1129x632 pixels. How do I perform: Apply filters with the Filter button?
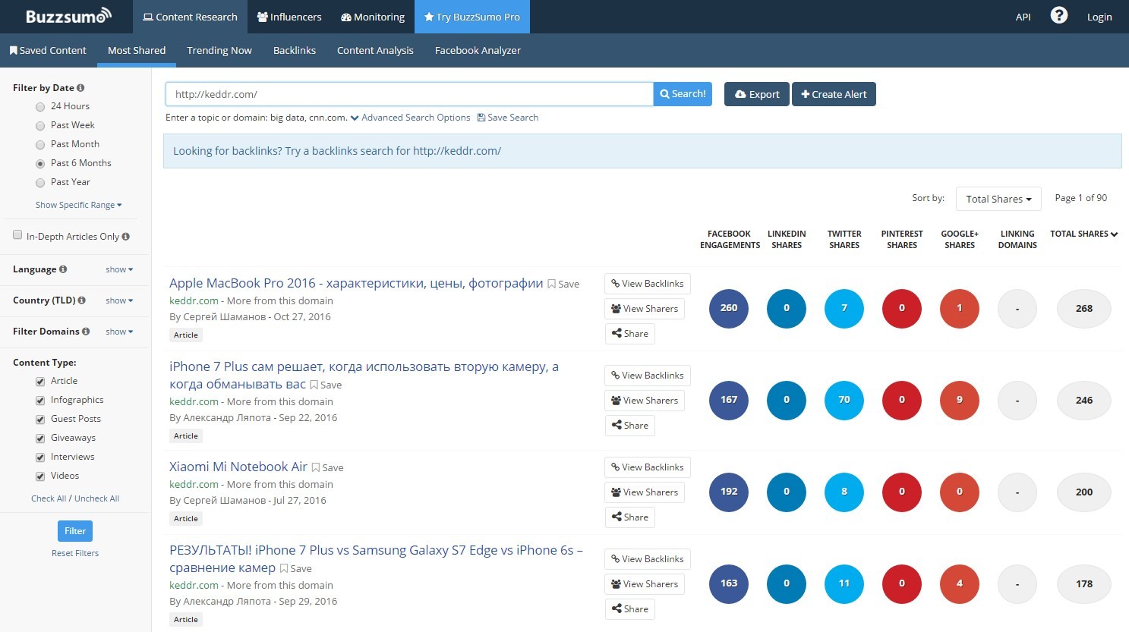pyautogui.click(x=75, y=531)
